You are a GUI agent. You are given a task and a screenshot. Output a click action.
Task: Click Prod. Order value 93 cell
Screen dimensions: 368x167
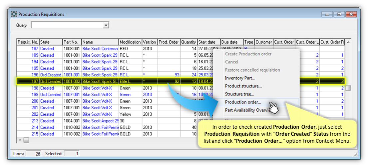tap(169, 75)
